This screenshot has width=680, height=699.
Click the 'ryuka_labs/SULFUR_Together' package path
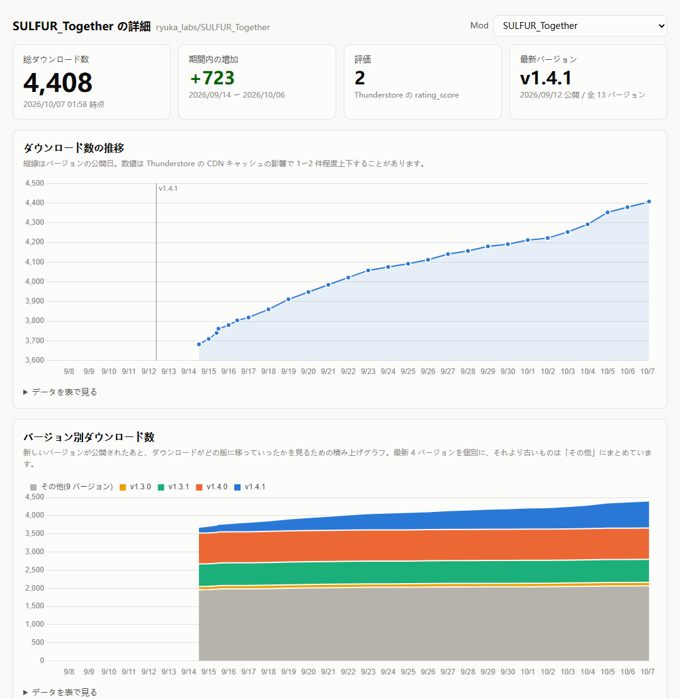213,27
